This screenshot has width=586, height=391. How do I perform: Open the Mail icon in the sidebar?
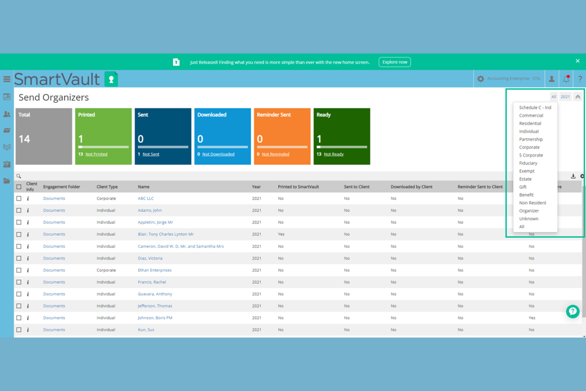point(6,130)
